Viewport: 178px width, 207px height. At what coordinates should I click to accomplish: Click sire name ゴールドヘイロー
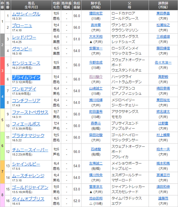(x=125, y=135)
